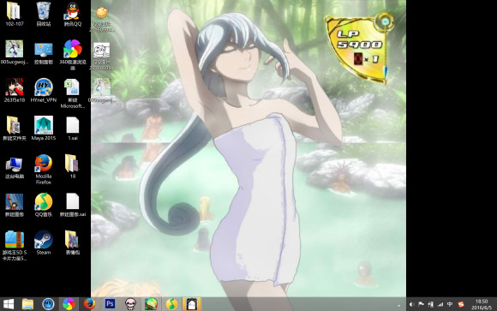
Task: Select the 360 browser colorful pinwheel shortcut
Action: tap(73, 49)
